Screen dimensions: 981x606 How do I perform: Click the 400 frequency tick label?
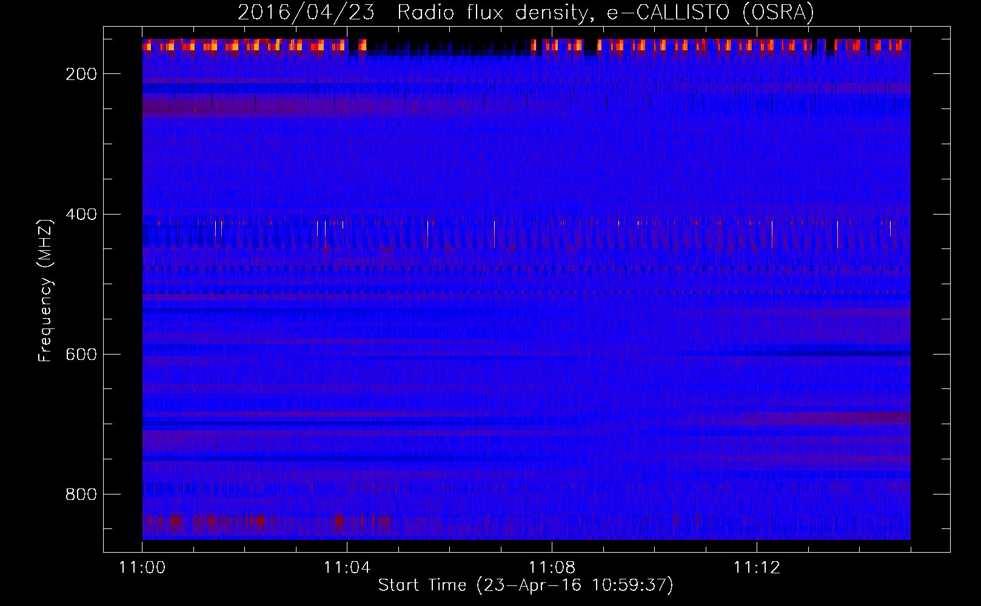[x=81, y=215]
